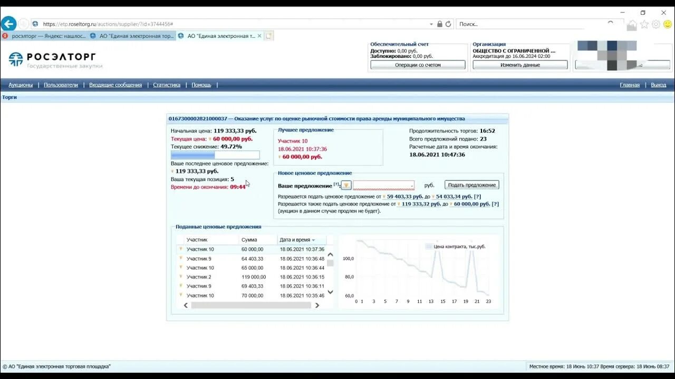Open the Статистика menu
Screen dimensions: 675x379
click(167, 85)
